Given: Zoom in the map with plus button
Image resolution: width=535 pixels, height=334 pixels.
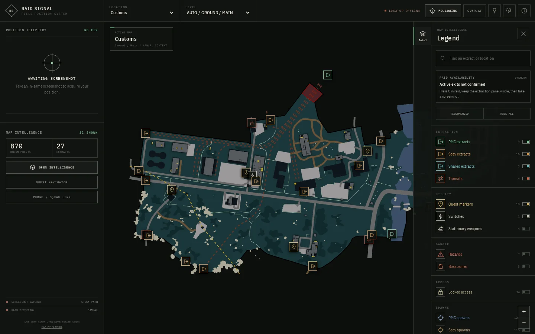Looking at the screenshot, I should click(524, 312).
